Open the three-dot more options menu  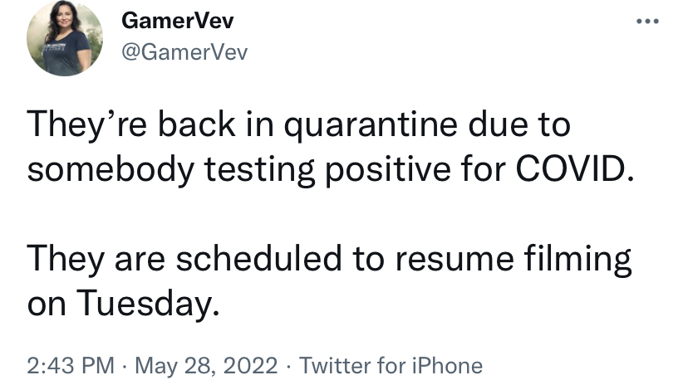pos(647,21)
